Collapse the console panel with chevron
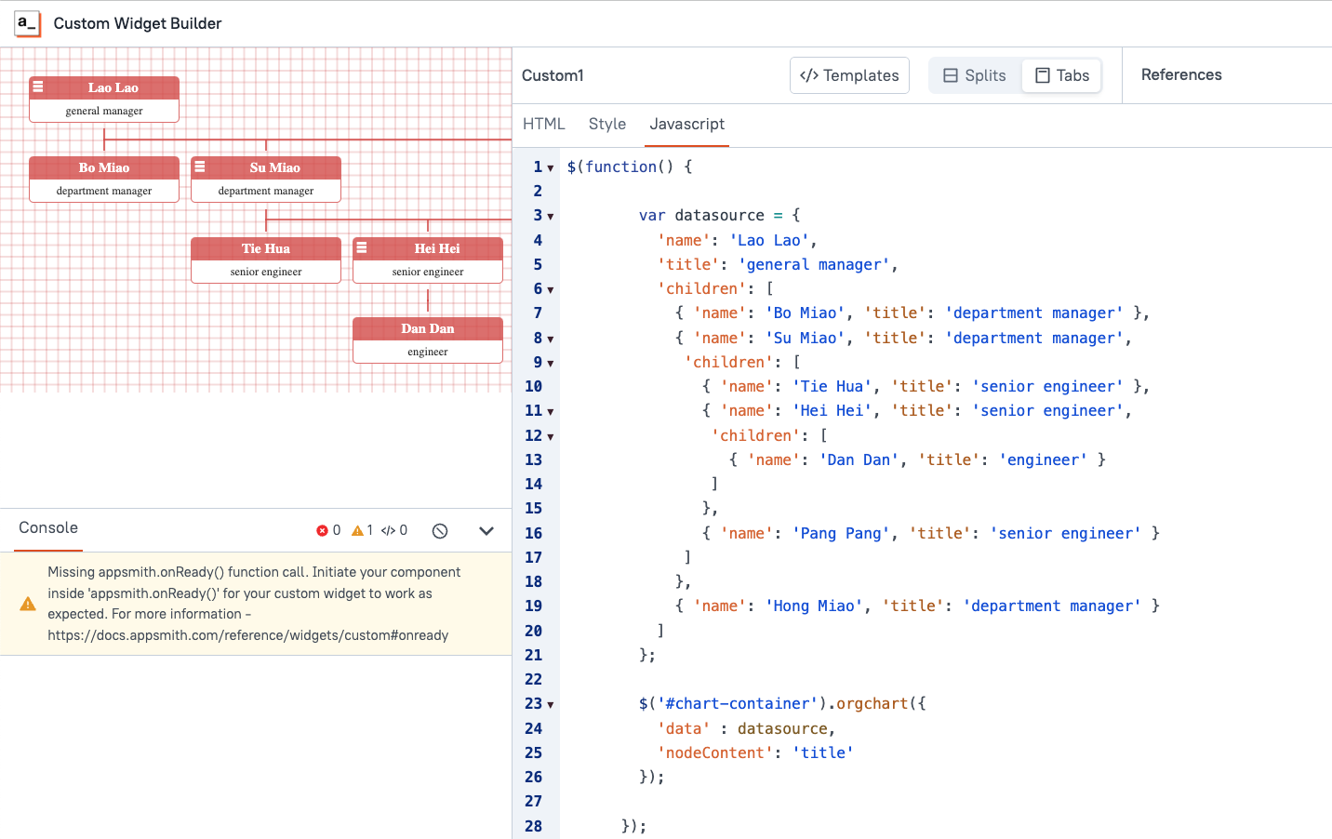 (486, 531)
